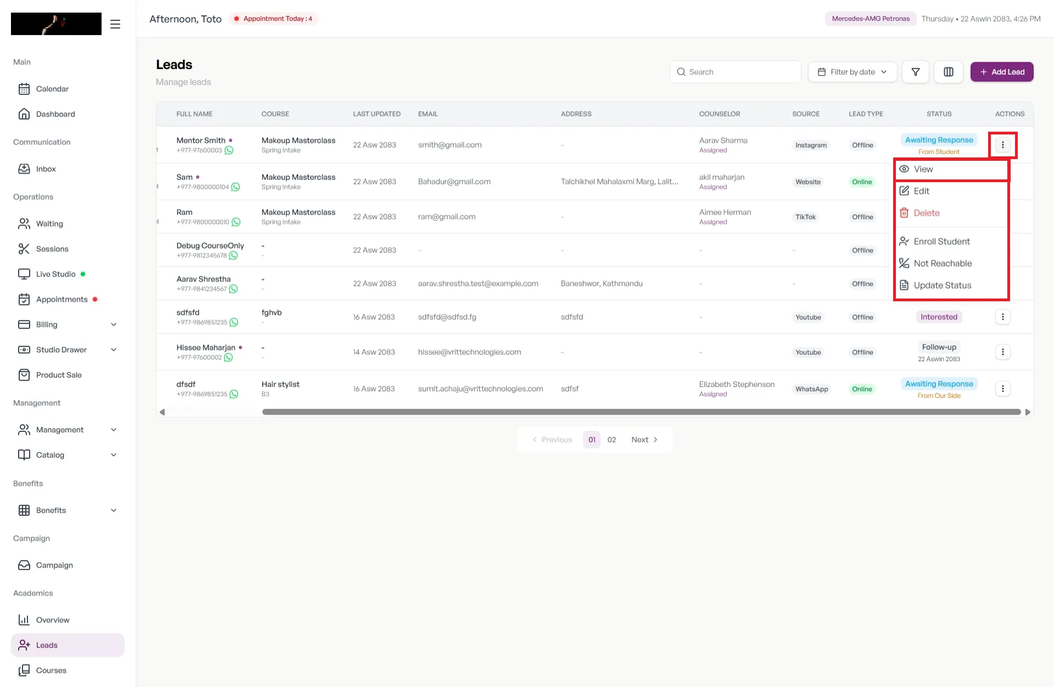The height and width of the screenshot is (687, 1054).
Task: Open the filter funnel icon
Action: pyautogui.click(x=916, y=72)
